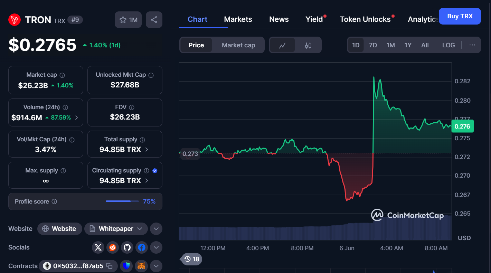Expand more contracts chevron
The height and width of the screenshot is (273, 491).
(156, 266)
